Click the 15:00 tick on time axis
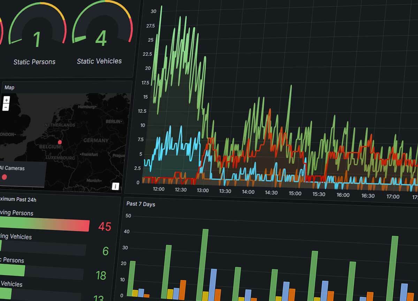Viewport: 418px width, 301px height. click(295, 193)
